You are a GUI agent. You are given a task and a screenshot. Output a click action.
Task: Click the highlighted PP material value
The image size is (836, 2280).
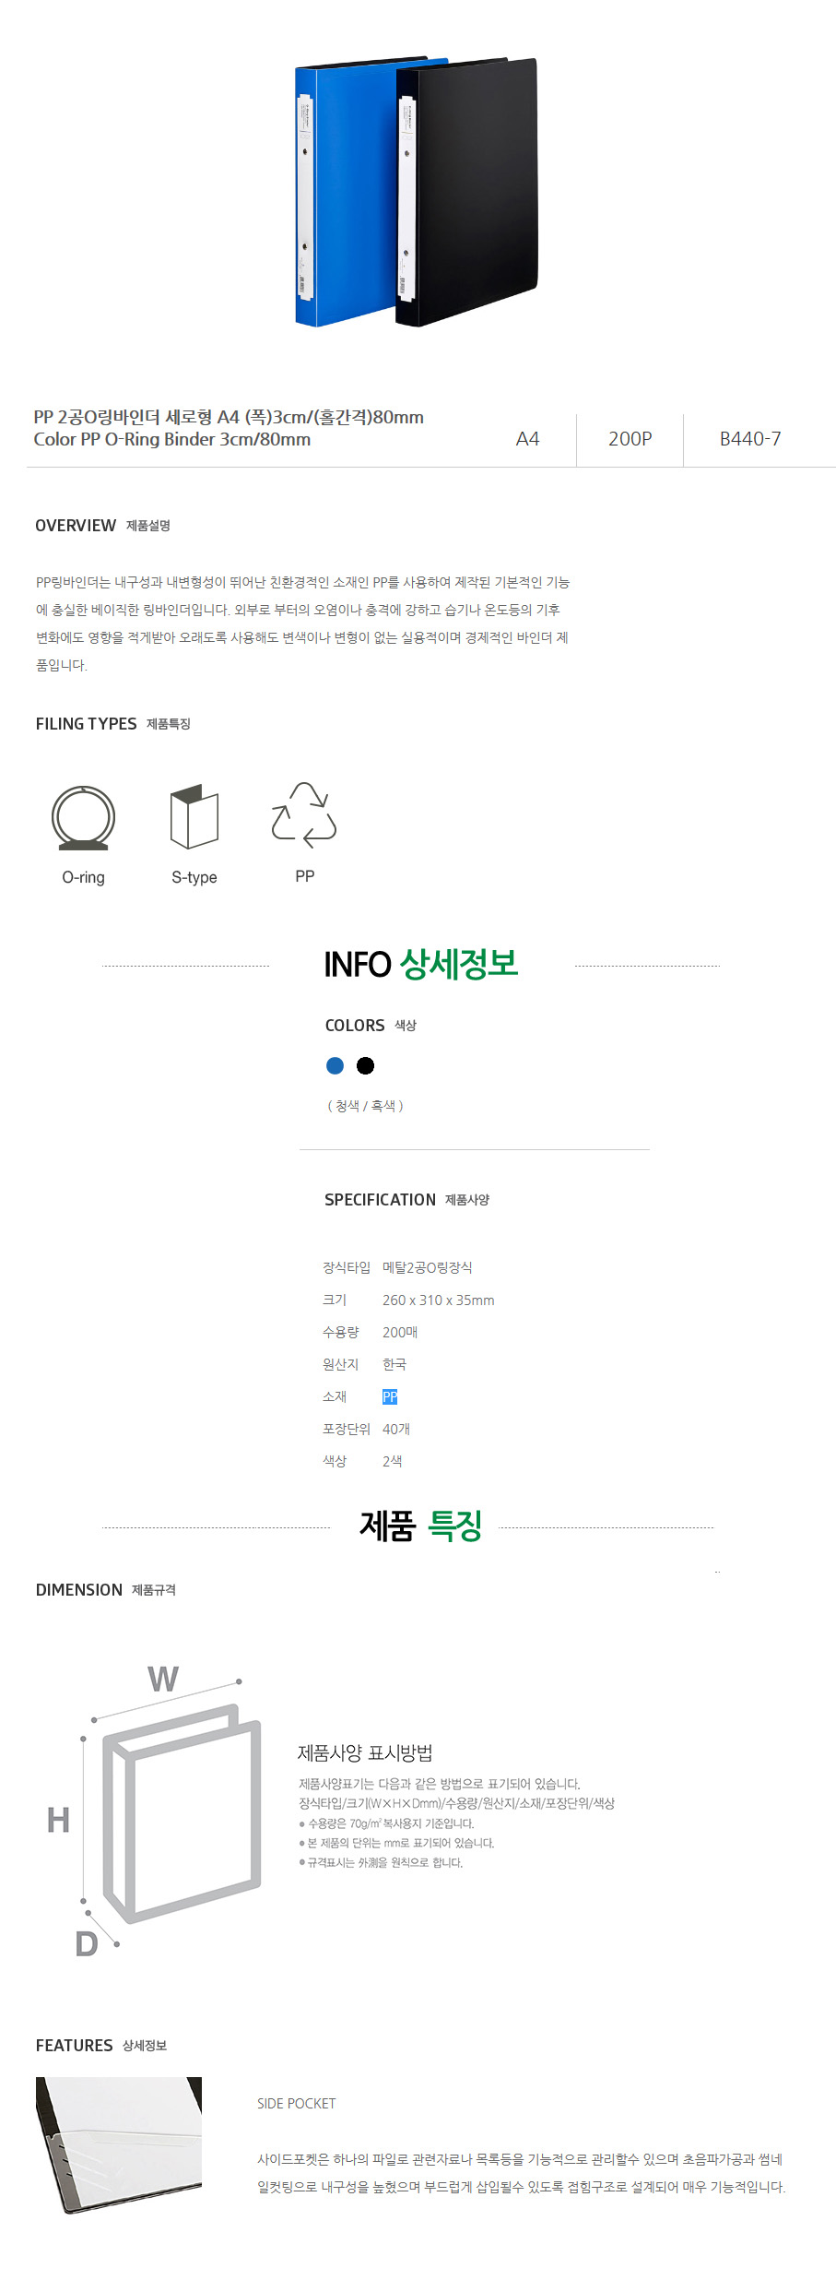(x=390, y=1396)
